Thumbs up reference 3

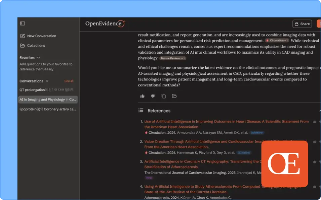(x=315, y=162)
